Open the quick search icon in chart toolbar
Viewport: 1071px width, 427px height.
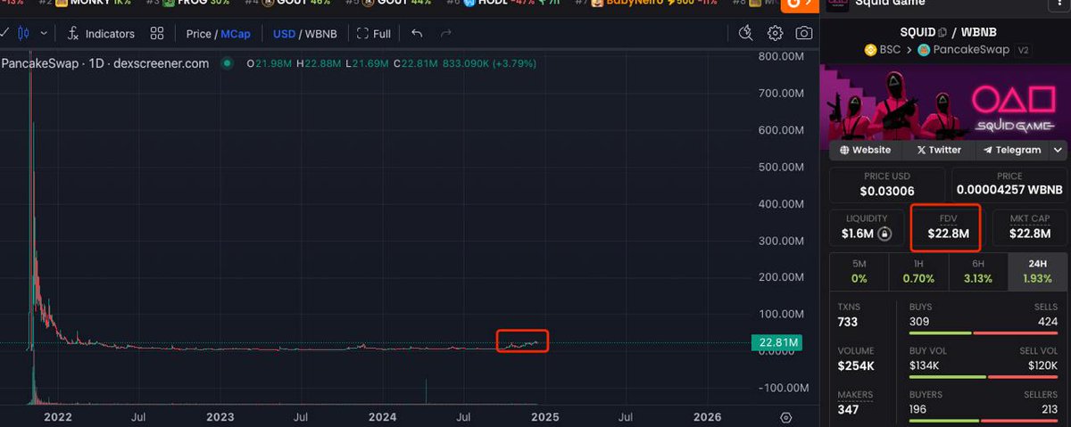(746, 34)
